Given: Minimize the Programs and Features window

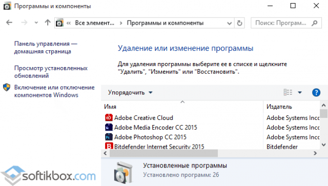Looking at the screenshot, I should click(x=270, y=6).
